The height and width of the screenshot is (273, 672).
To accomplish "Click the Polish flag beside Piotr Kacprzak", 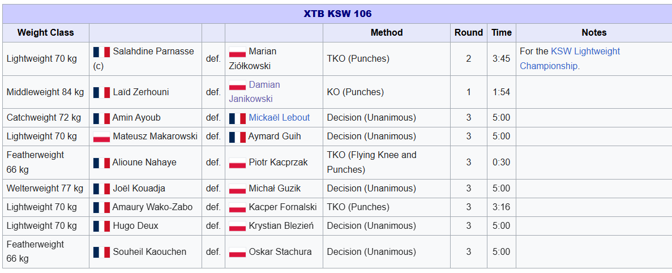I will click(x=237, y=163).
